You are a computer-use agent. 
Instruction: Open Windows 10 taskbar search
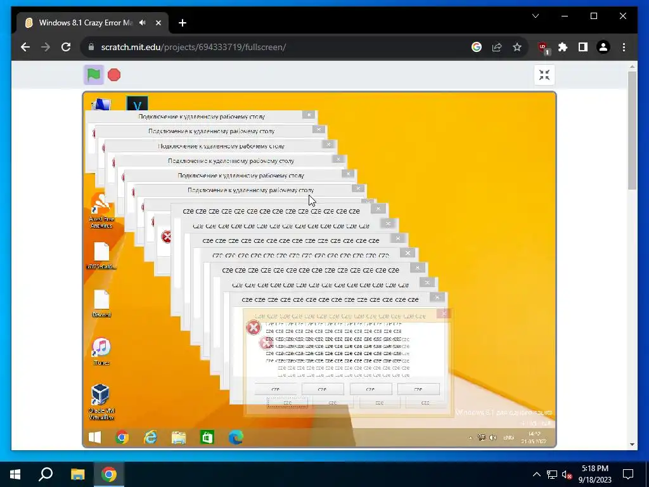[x=46, y=474]
